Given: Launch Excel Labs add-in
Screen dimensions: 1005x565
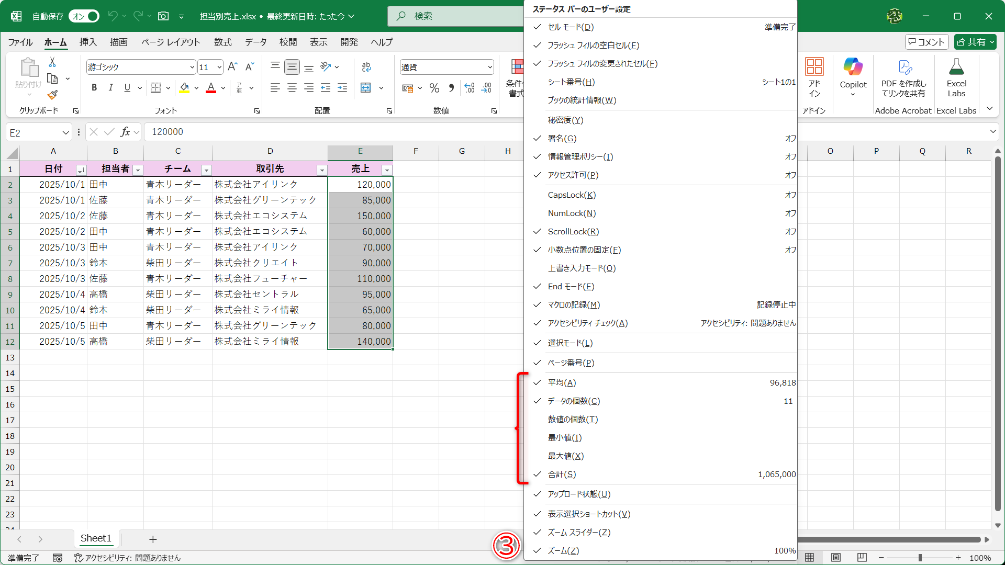Looking at the screenshot, I should [956, 76].
